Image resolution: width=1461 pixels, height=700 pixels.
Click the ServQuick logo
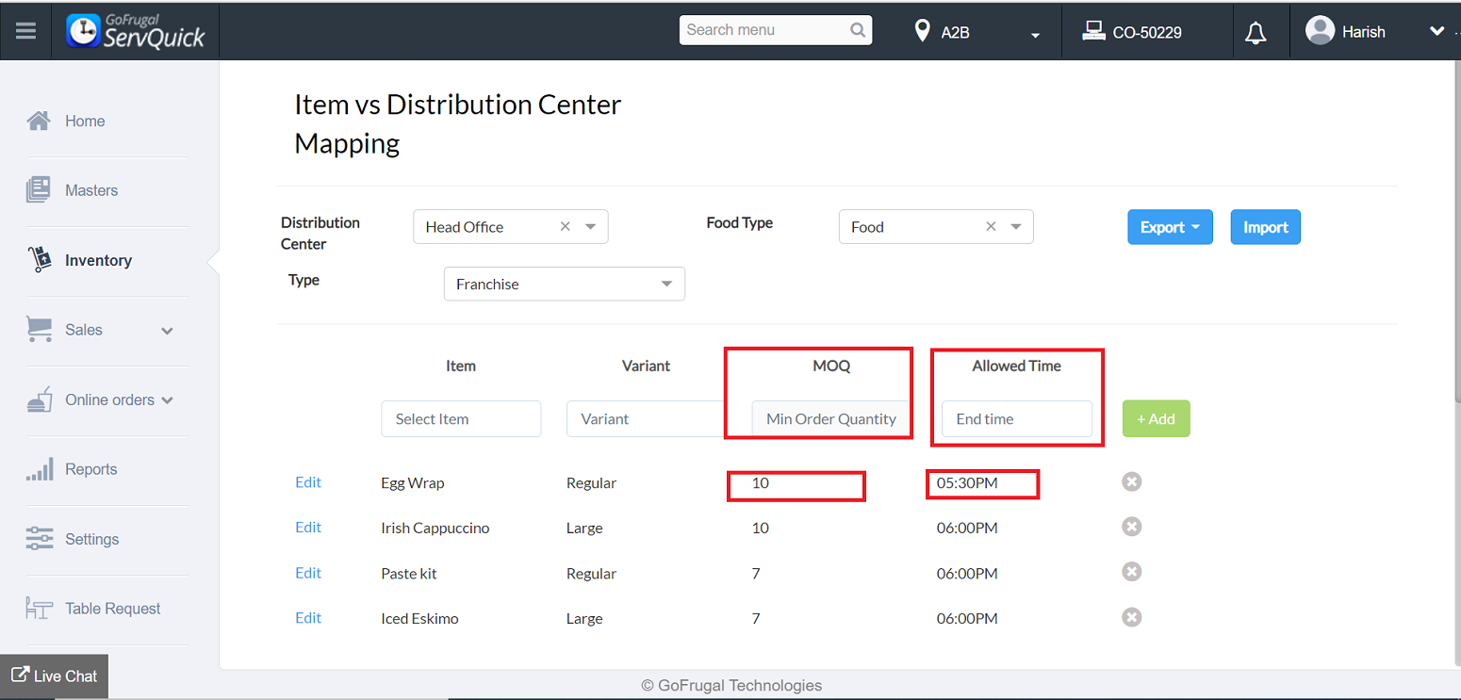[x=136, y=31]
